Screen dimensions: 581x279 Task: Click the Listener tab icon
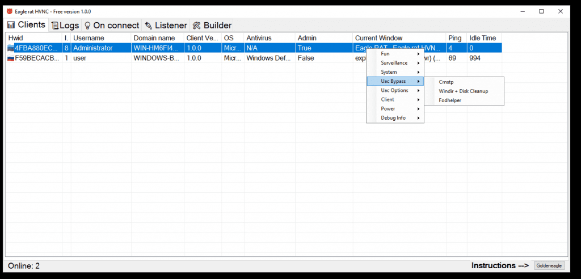pos(149,26)
